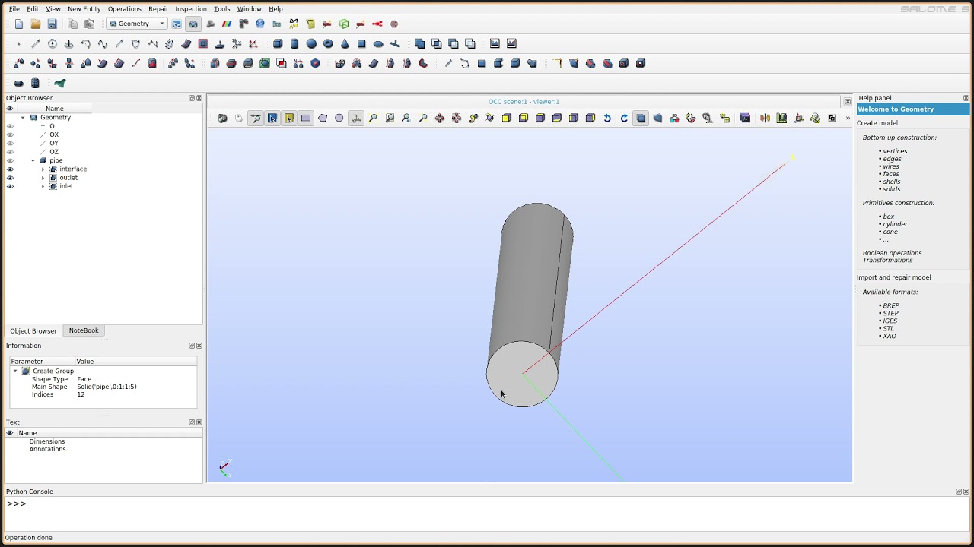The height and width of the screenshot is (547, 974).
Task: Show more viewer toolbar items chevron
Action: [x=848, y=118]
